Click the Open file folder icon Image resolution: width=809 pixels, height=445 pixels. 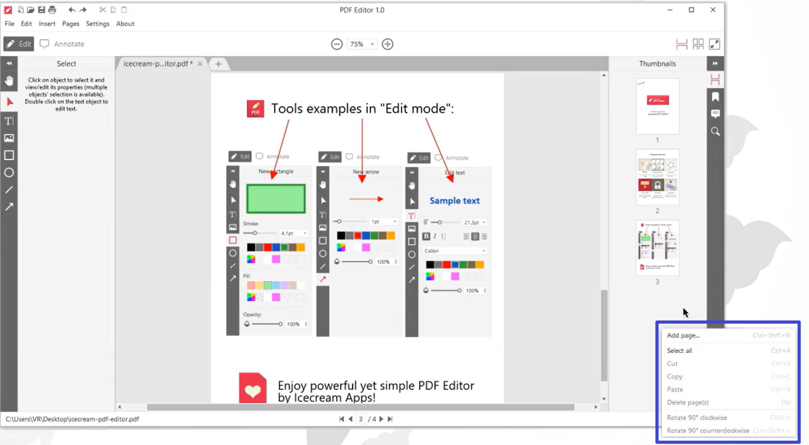click(x=31, y=10)
